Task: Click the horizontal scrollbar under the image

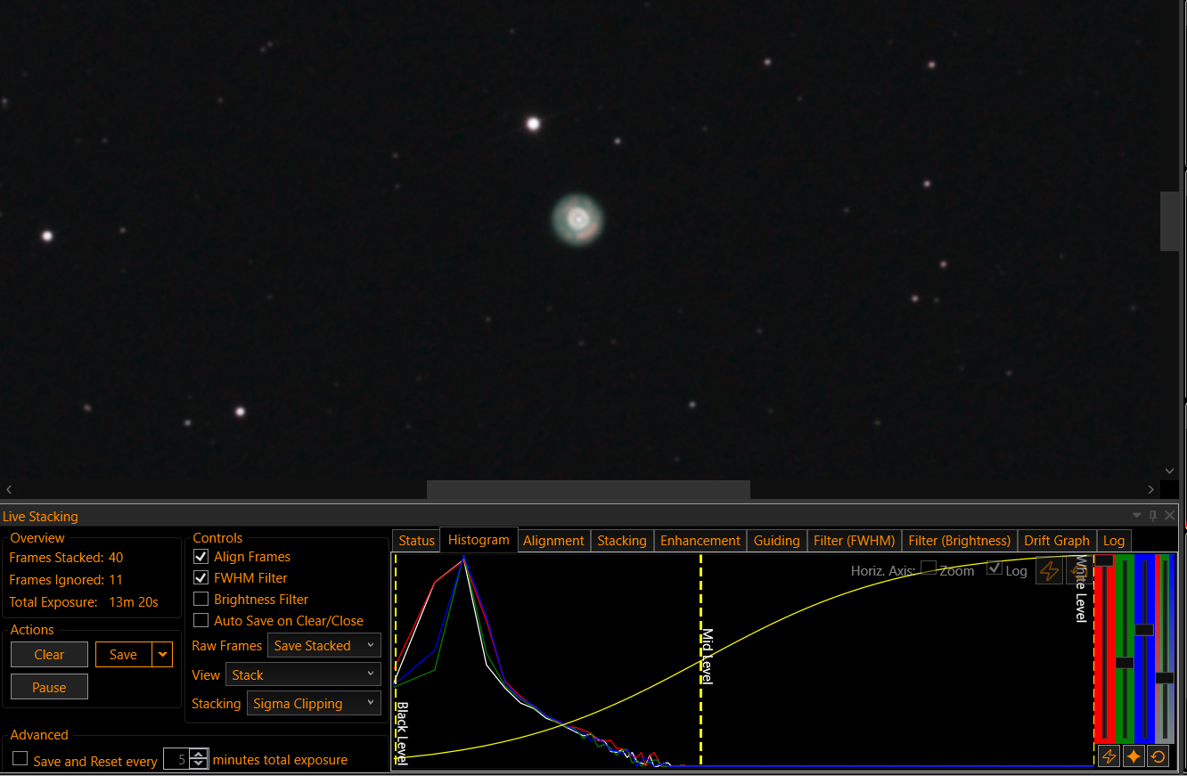Action: pyautogui.click(x=588, y=489)
